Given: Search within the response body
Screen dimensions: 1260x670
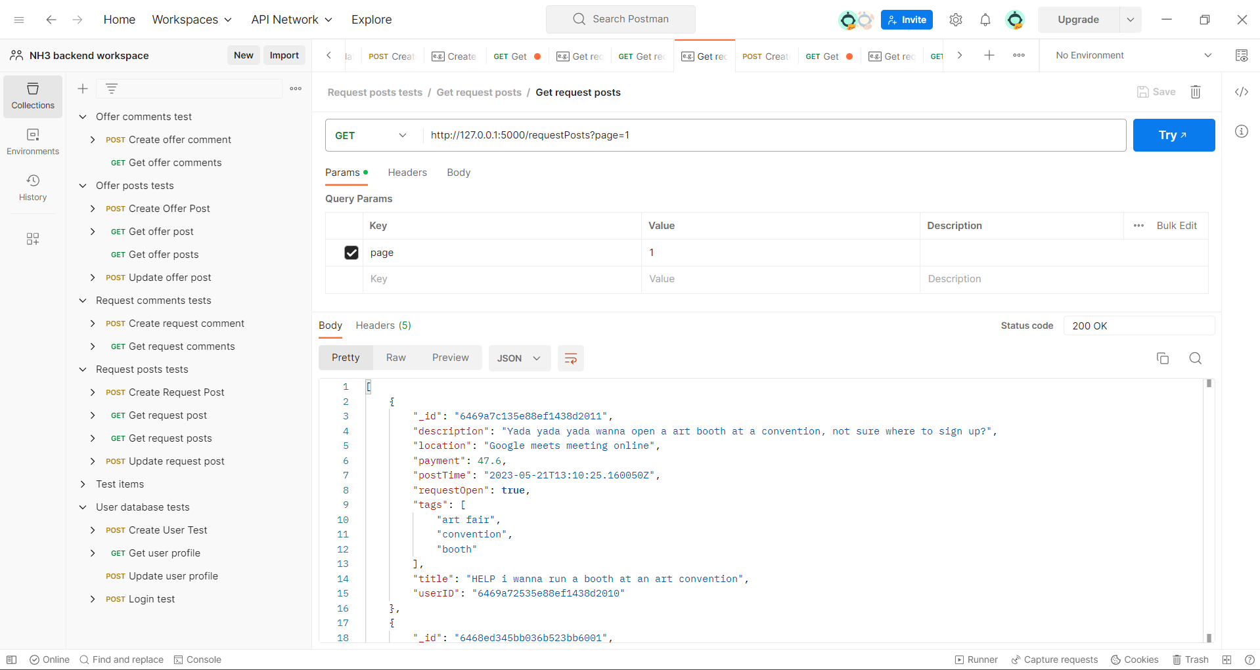Looking at the screenshot, I should [1196, 358].
